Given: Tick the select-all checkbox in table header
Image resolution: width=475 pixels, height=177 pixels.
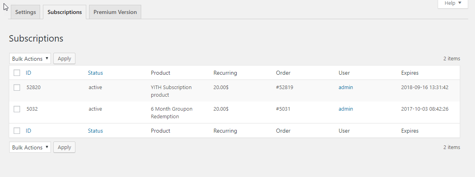Looking at the screenshot, I should click(17, 73).
